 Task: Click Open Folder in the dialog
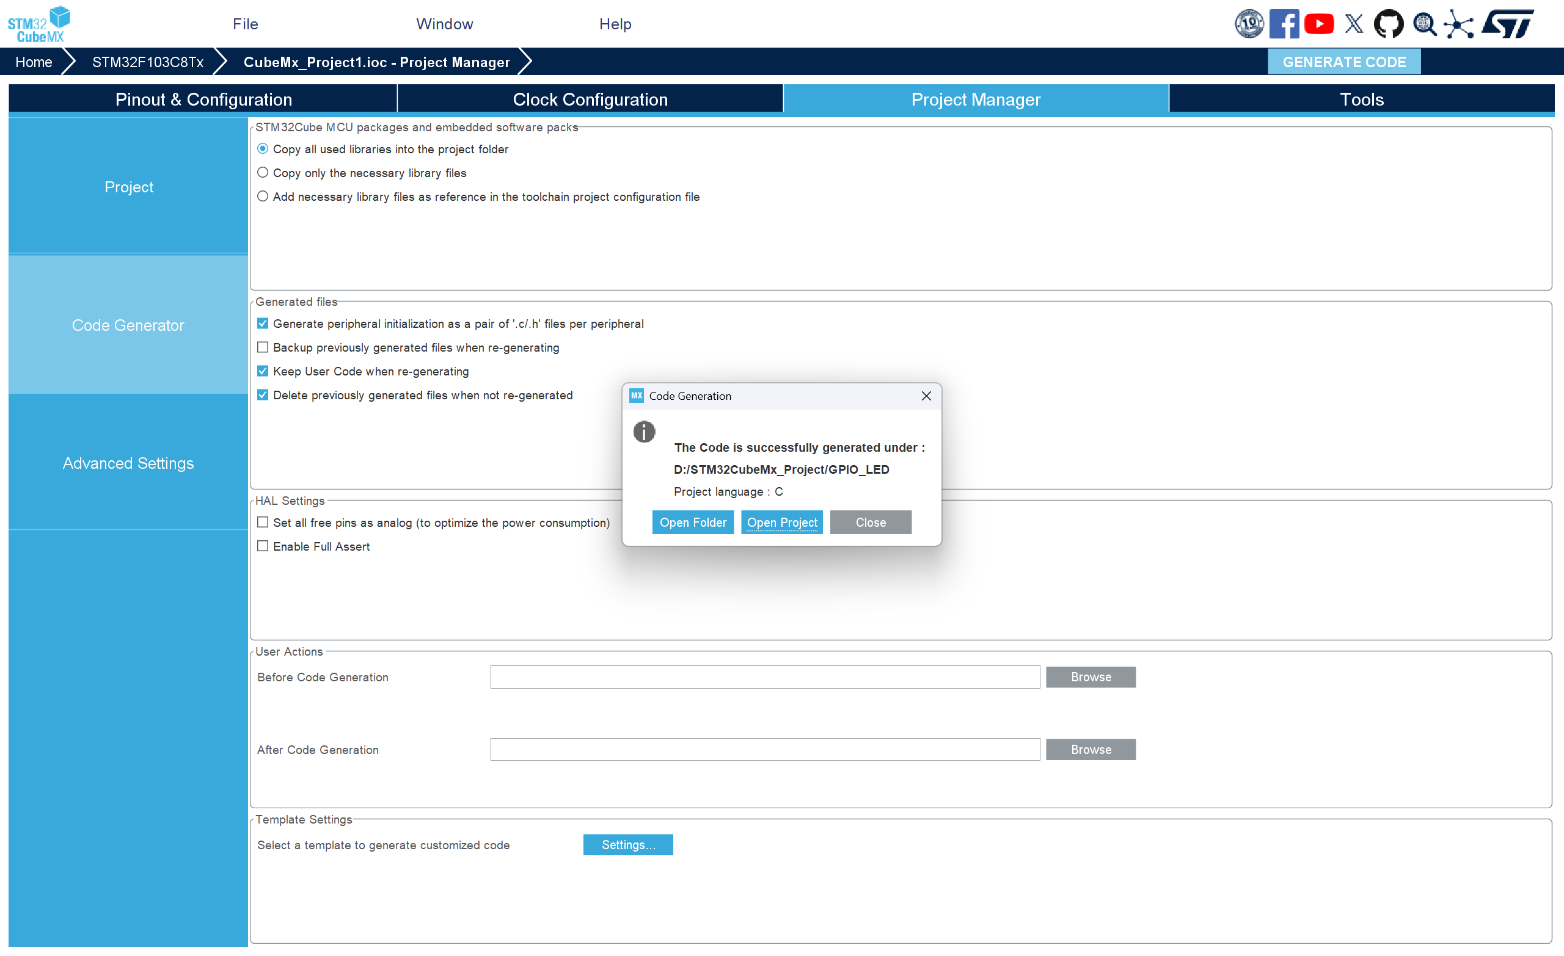coord(693,522)
